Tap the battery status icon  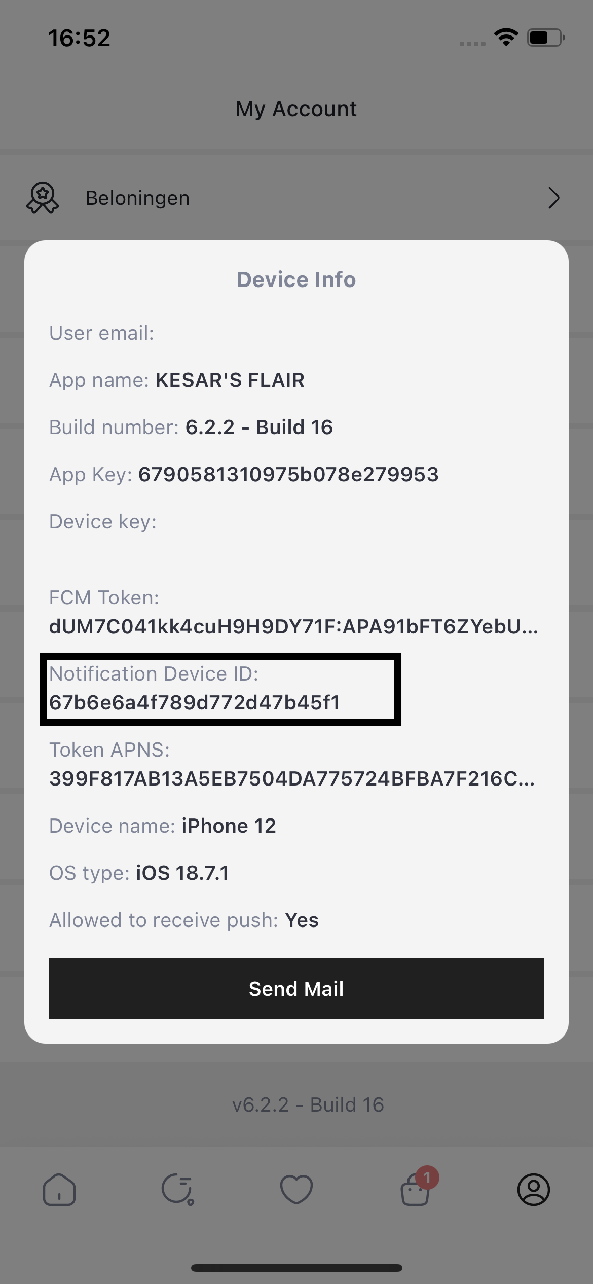point(545,38)
